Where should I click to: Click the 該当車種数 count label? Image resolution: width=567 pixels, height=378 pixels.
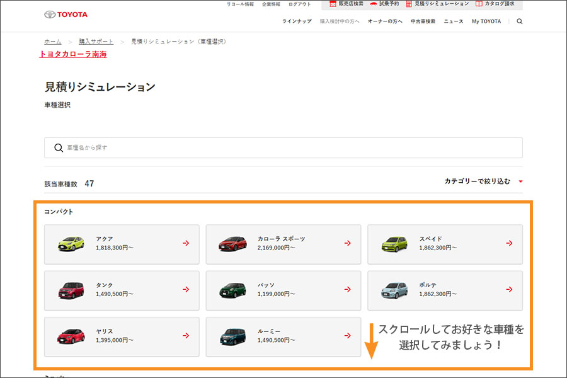(x=60, y=184)
